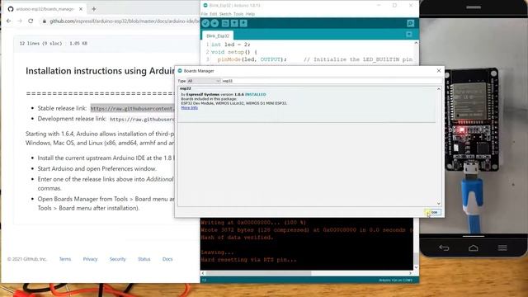Select the Blink_Esp32 sketch tab
Viewport: 528px width, 297px height.
click(x=218, y=35)
